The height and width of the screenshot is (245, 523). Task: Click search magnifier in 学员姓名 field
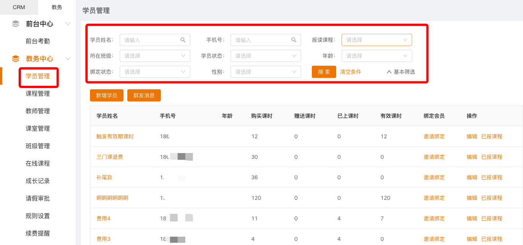coord(183,40)
